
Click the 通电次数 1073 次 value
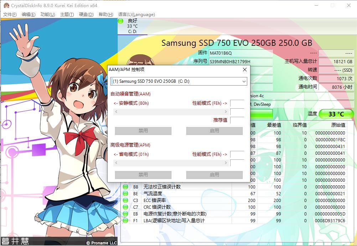coord(336,78)
